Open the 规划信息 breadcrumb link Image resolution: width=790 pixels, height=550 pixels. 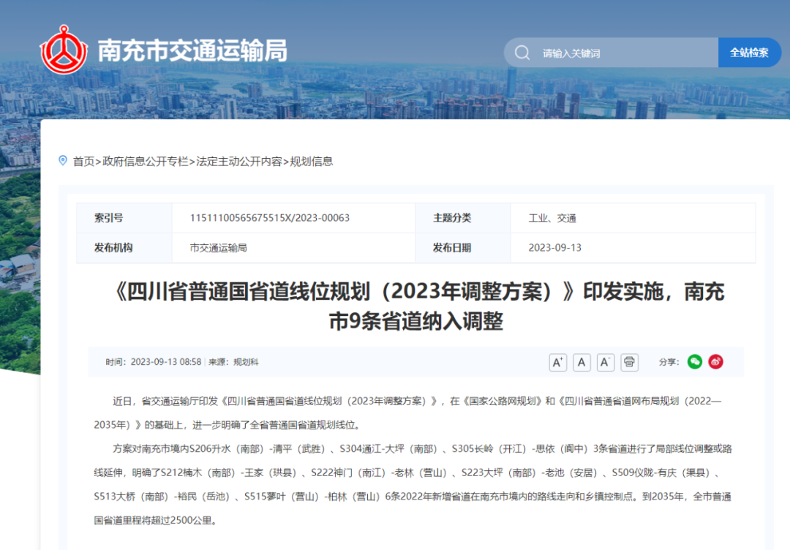click(312, 161)
